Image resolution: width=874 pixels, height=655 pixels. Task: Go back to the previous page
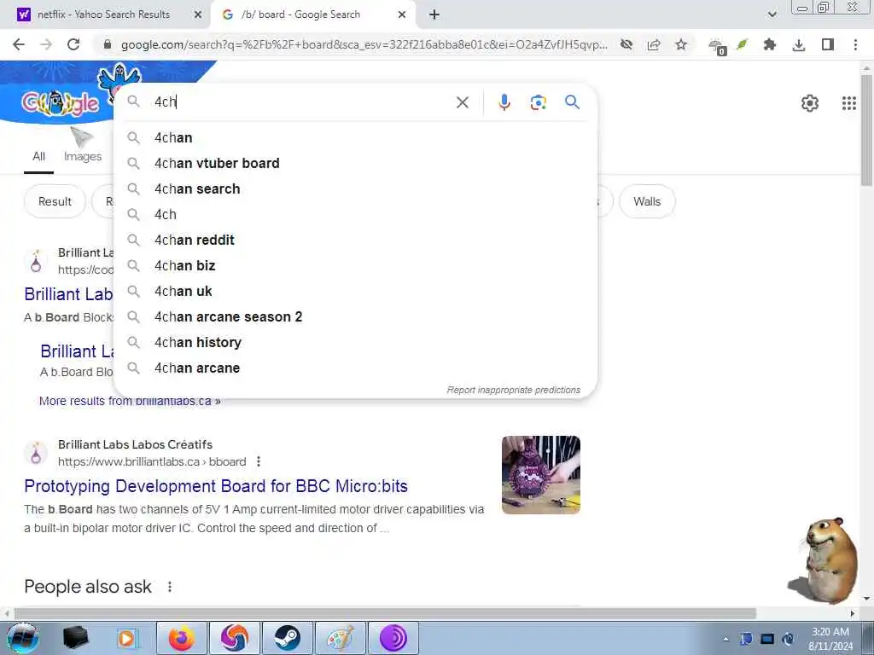coord(19,44)
